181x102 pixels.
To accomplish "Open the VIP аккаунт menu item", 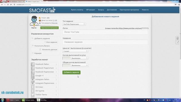I will click(x=90, y=10).
